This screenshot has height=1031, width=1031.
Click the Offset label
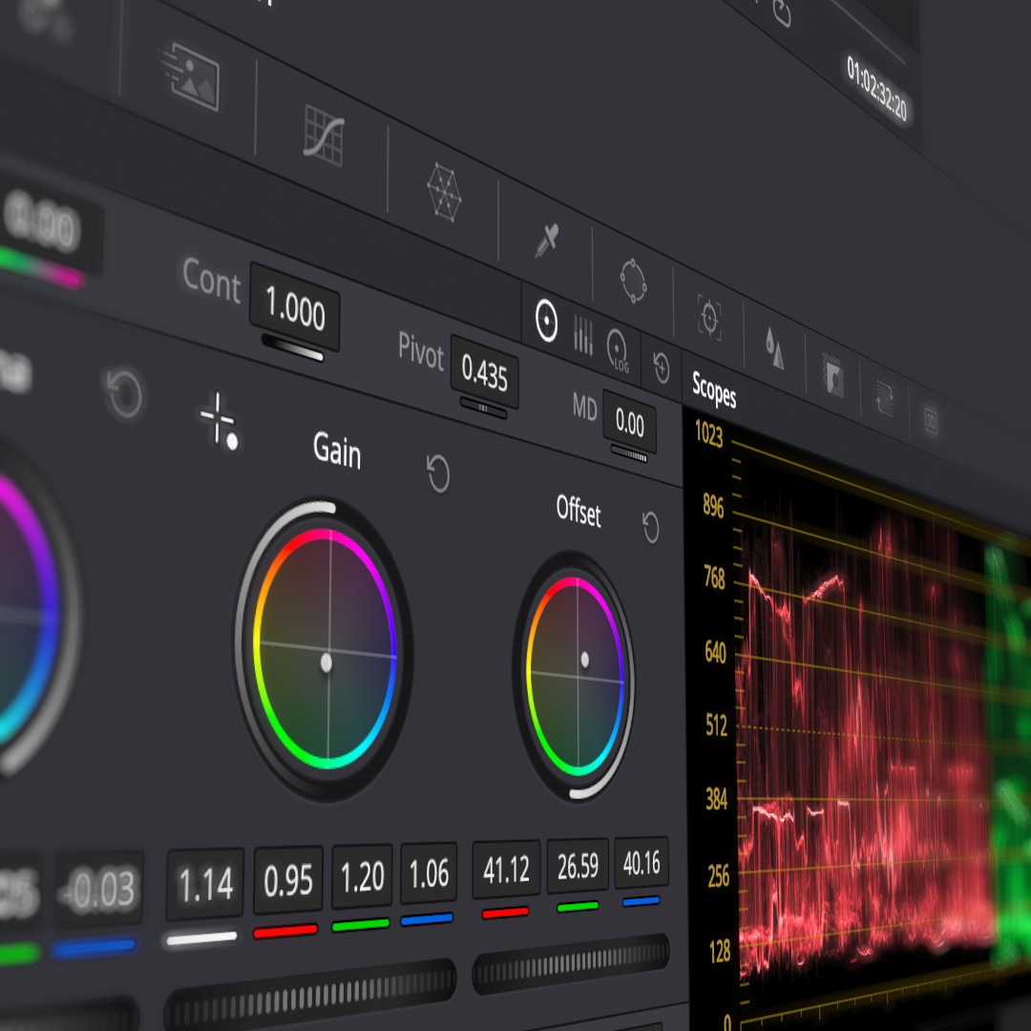(579, 510)
